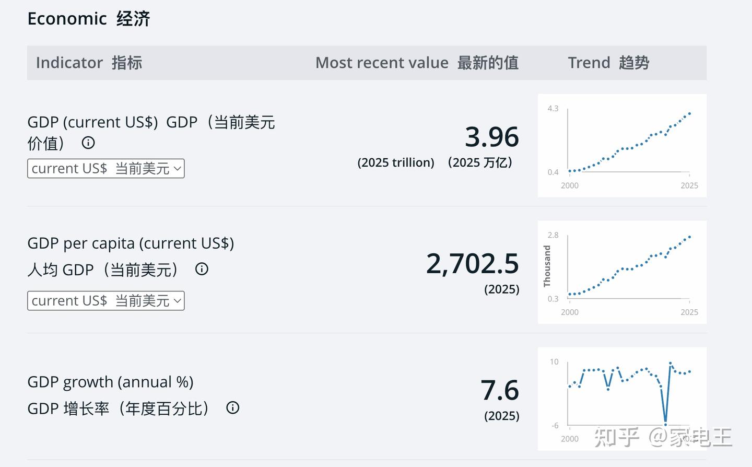Click info icon beside GDP (current US$)
752x467 pixels.
[x=88, y=143]
